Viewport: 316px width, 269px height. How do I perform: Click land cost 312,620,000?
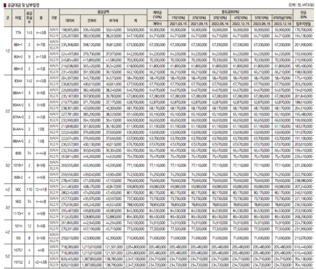pos(70,217)
